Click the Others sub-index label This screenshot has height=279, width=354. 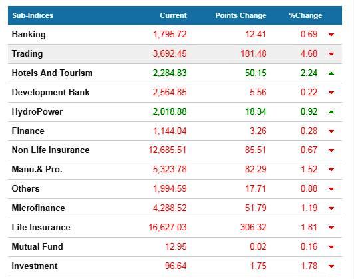click(25, 188)
